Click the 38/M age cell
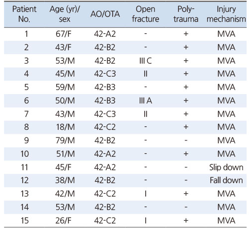 [65, 180]
